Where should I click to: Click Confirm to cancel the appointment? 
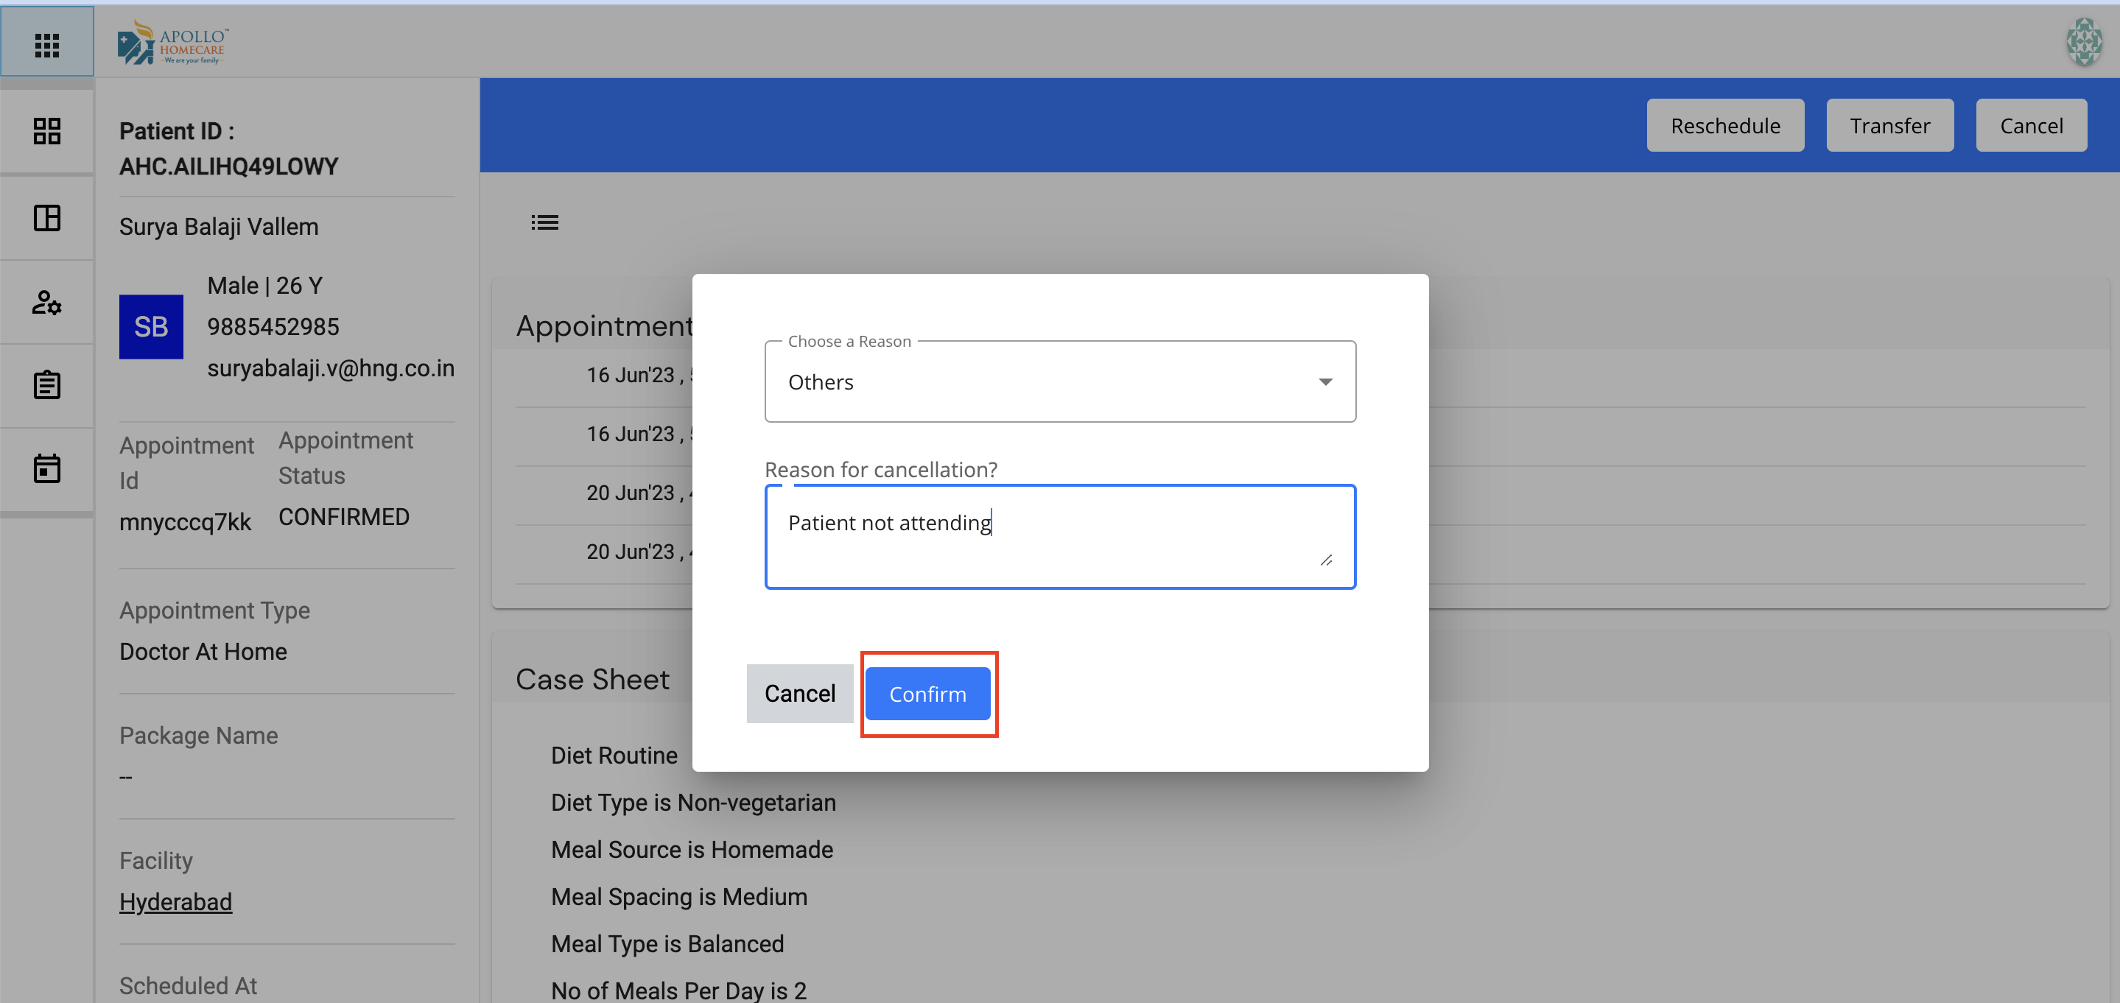(927, 694)
